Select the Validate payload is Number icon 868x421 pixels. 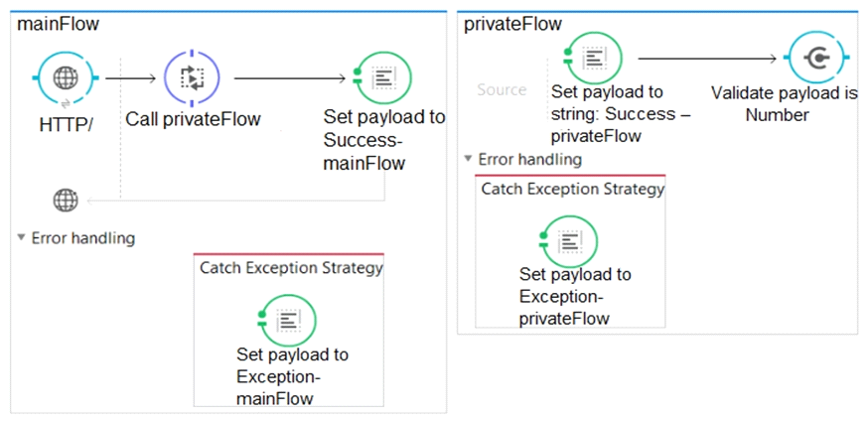click(x=815, y=58)
